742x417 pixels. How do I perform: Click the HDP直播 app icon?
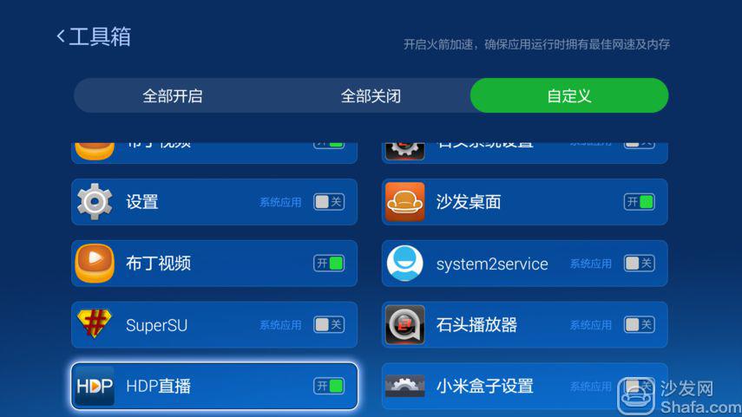(95, 386)
